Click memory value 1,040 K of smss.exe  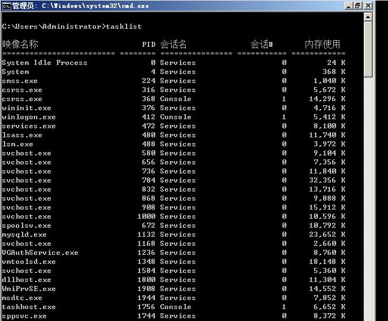(329, 81)
